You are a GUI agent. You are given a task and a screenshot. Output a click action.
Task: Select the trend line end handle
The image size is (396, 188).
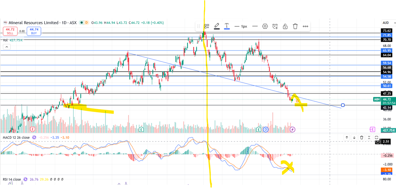tap(343, 105)
